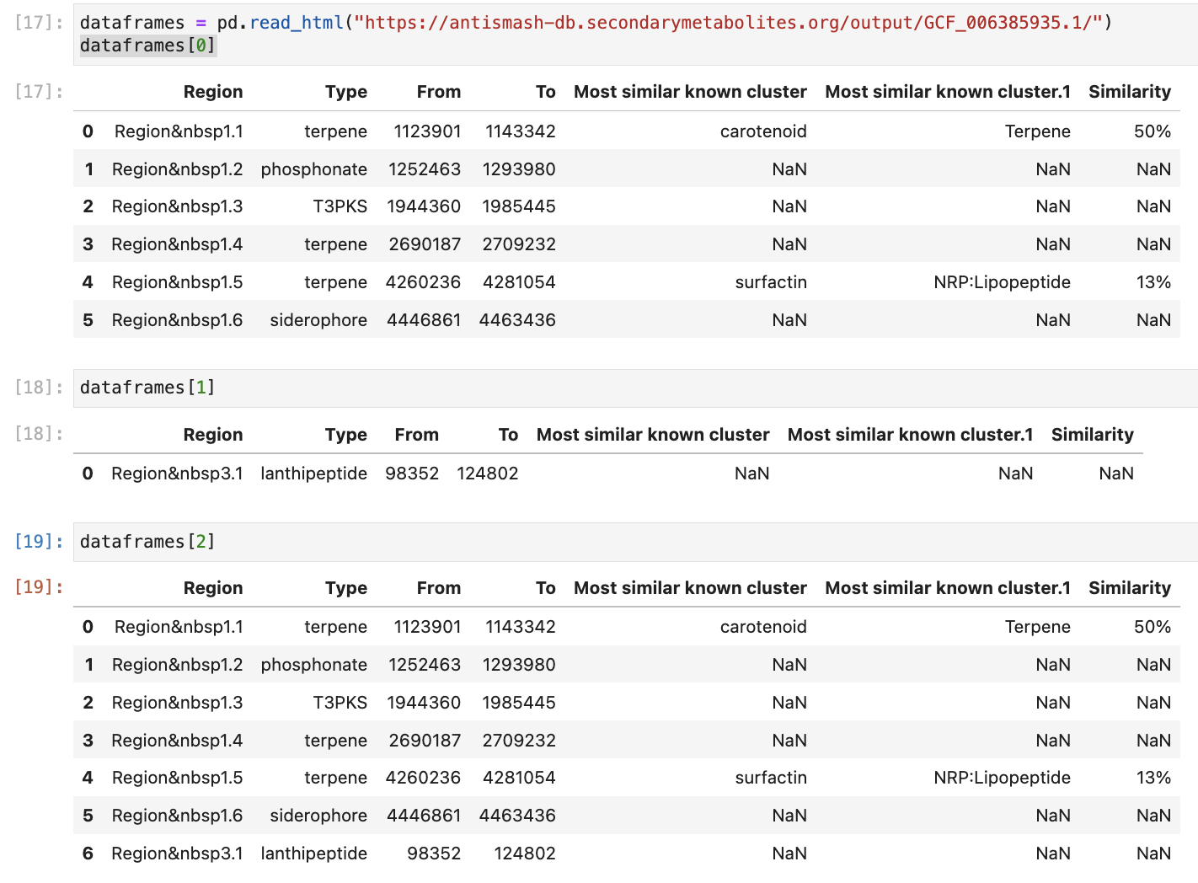This screenshot has height=883, width=1198.
Task: Click the From column header in output 18
Action: 417,435
